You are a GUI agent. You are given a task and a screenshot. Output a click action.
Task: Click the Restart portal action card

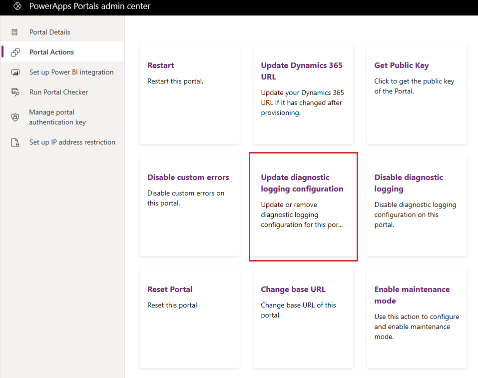(x=190, y=94)
